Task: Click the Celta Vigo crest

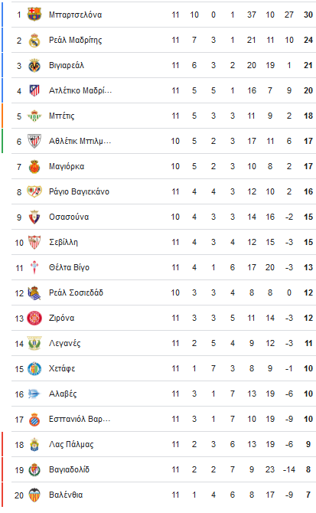Action: (34, 267)
